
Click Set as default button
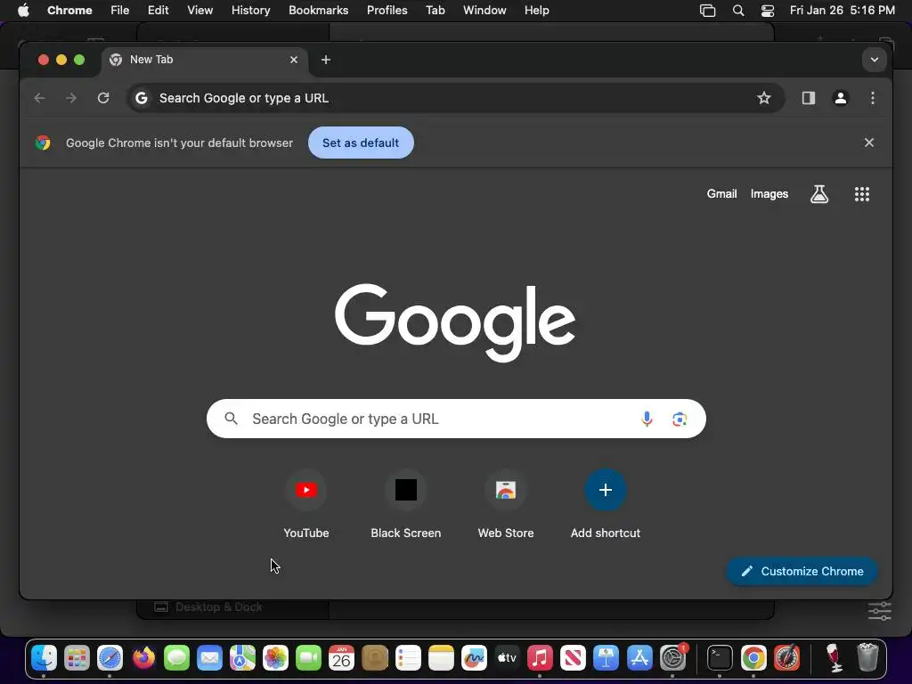(x=361, y=142)
